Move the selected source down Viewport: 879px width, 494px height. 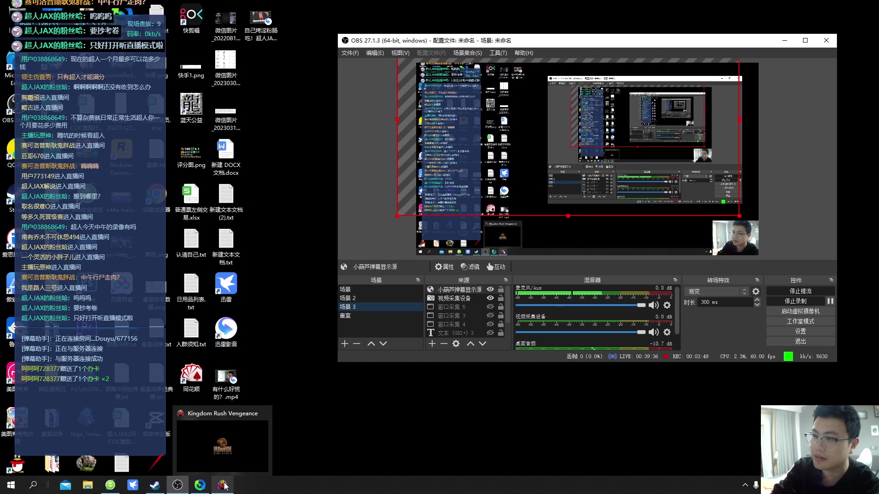[483, 344]
